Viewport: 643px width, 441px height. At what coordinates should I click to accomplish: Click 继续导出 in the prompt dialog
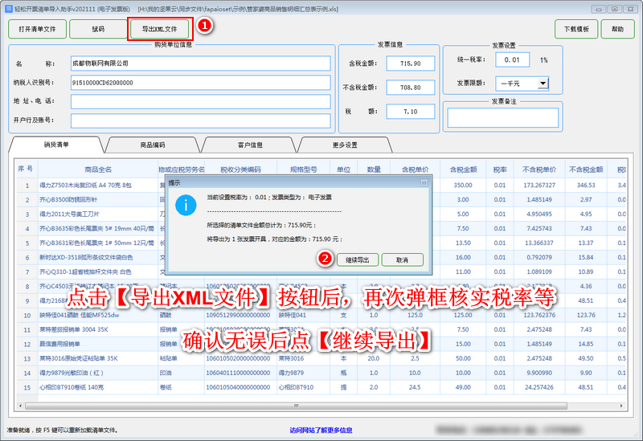tap(357, 259)
